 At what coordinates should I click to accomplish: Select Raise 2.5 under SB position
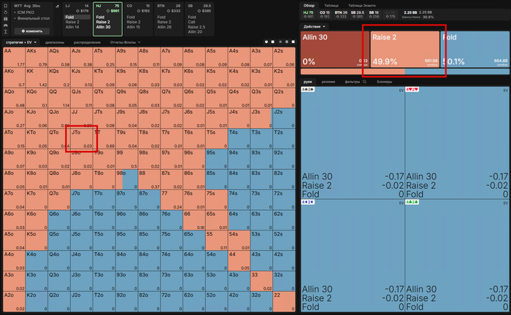[196, 27]
